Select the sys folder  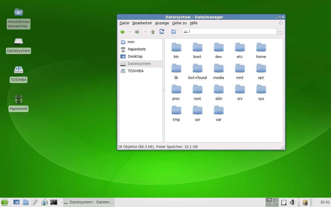coord(261,92)
